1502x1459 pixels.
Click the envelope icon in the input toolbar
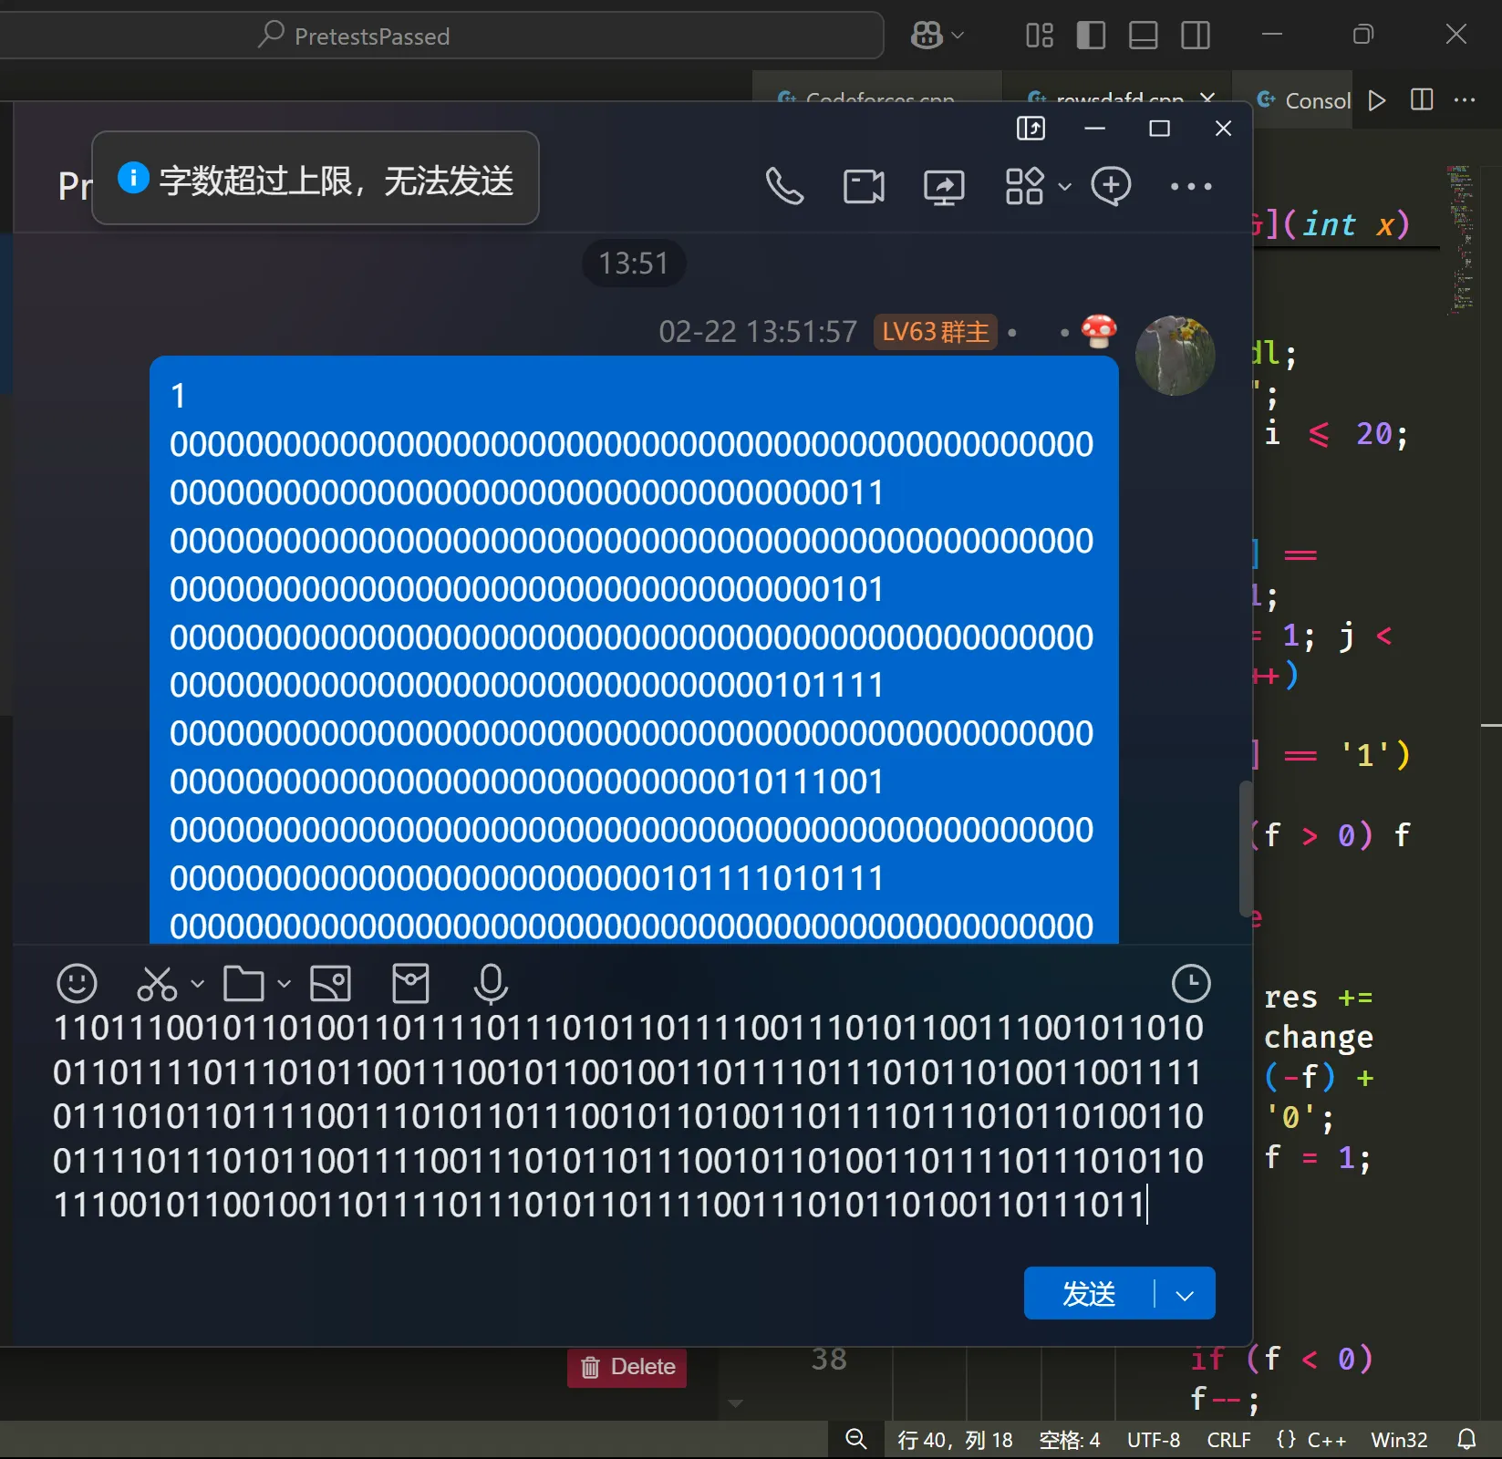(x=410, y=984)
